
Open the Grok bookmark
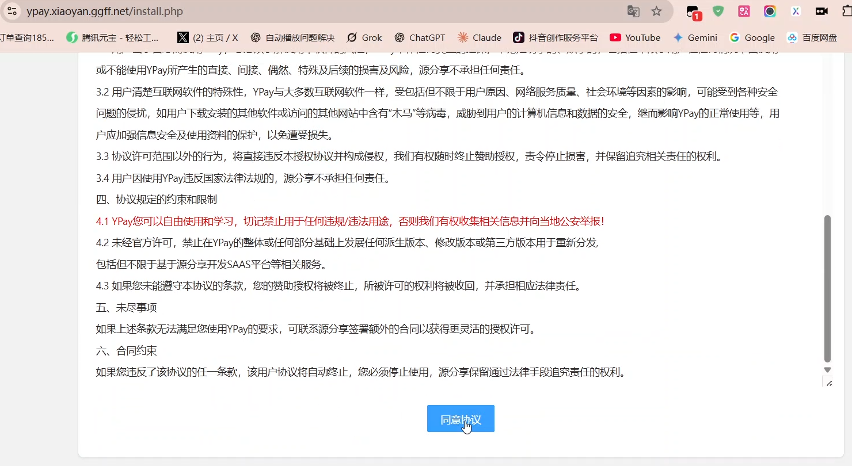click(364, 37)
